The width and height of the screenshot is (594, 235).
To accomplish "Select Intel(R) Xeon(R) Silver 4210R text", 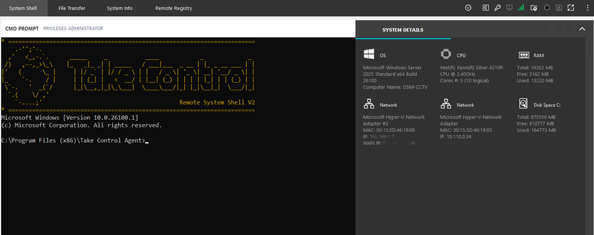I will pos(471,68).
